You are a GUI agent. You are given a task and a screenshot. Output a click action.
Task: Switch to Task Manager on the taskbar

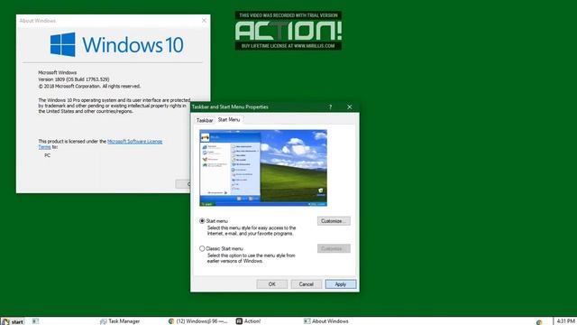[x=120, y=321]
